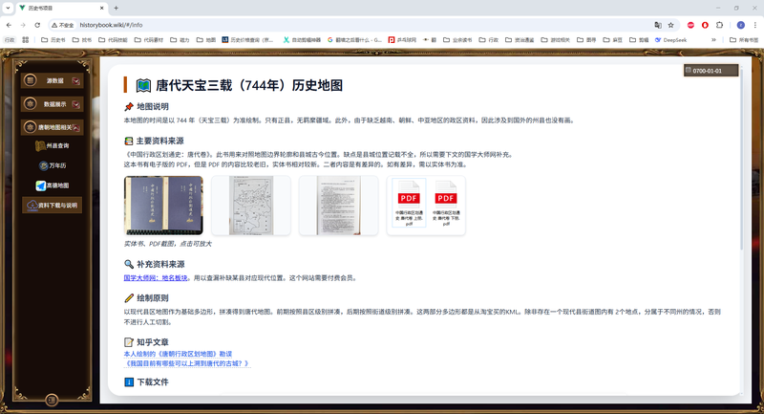Open the link about tracing ancient cities to 唐代
This screenshot has height=414, width=764.
pyautogui.click(x=186, y=363)
